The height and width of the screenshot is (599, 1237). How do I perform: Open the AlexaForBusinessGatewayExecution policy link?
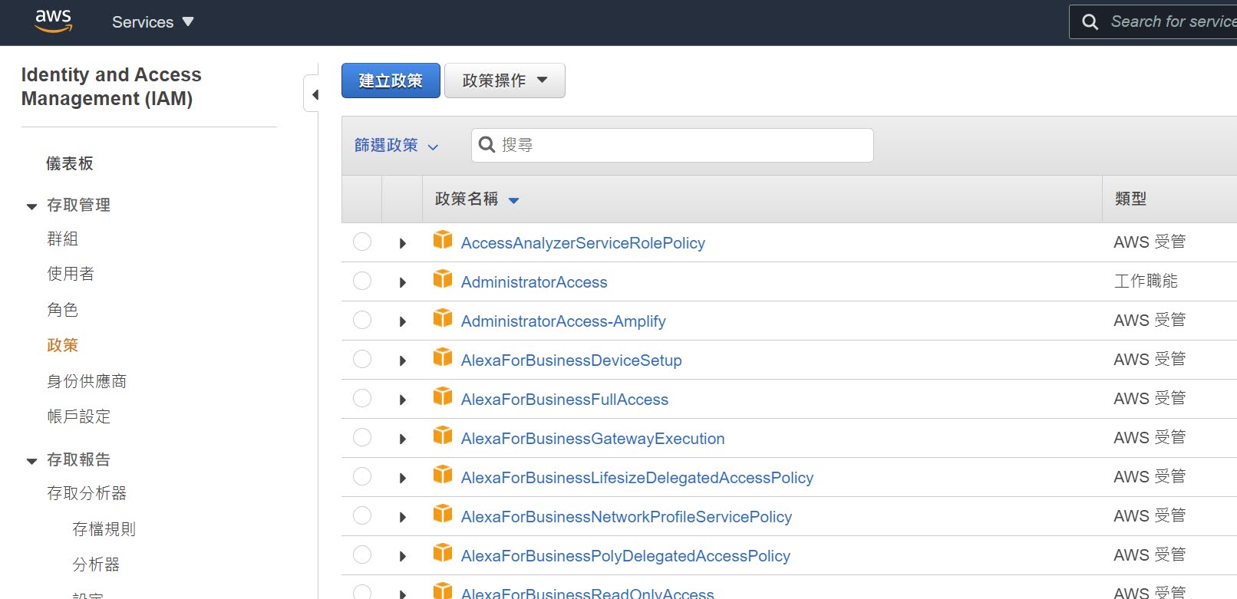click(x=593, y=439)
